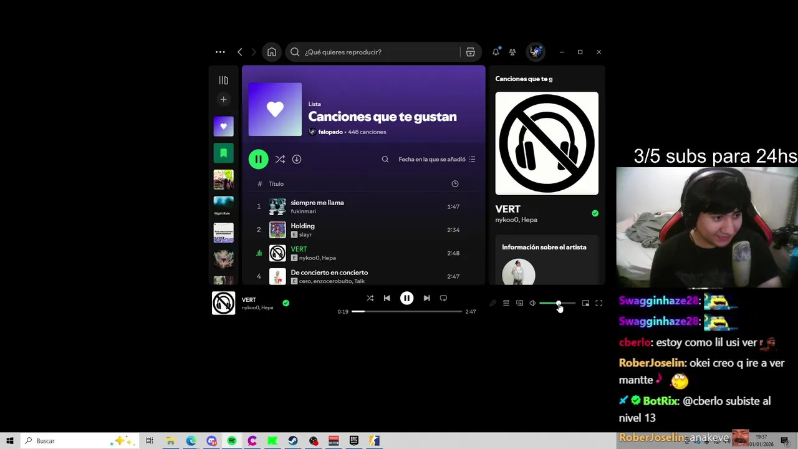Screen dimensions: 798x449
Task: Mute volume with the speaker icon
Action: coord(532,303)
